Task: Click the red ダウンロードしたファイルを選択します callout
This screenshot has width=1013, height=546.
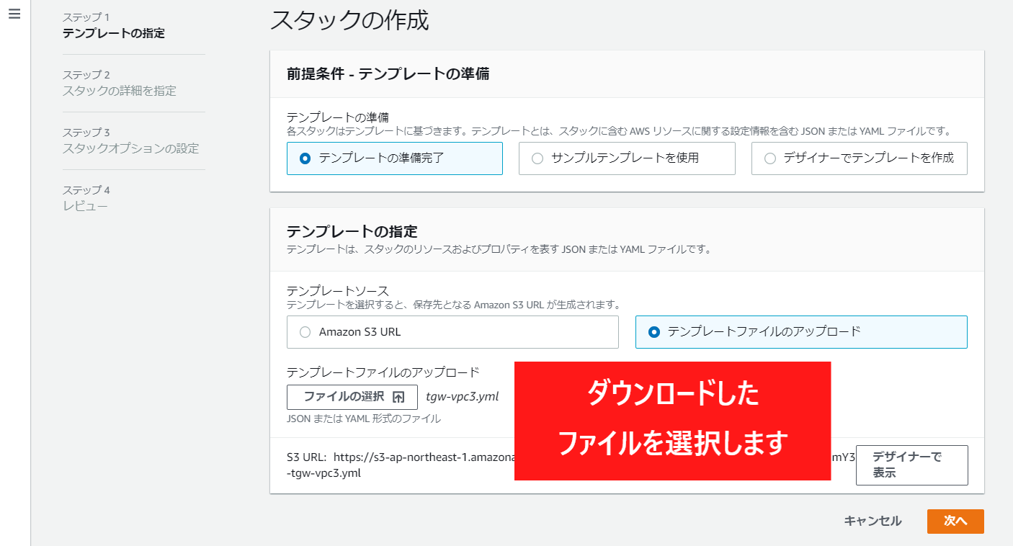Action: (672, 421)
